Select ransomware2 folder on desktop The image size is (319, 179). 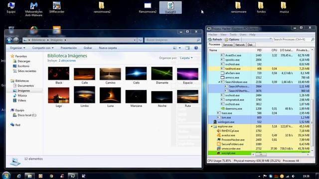point(102,8)
